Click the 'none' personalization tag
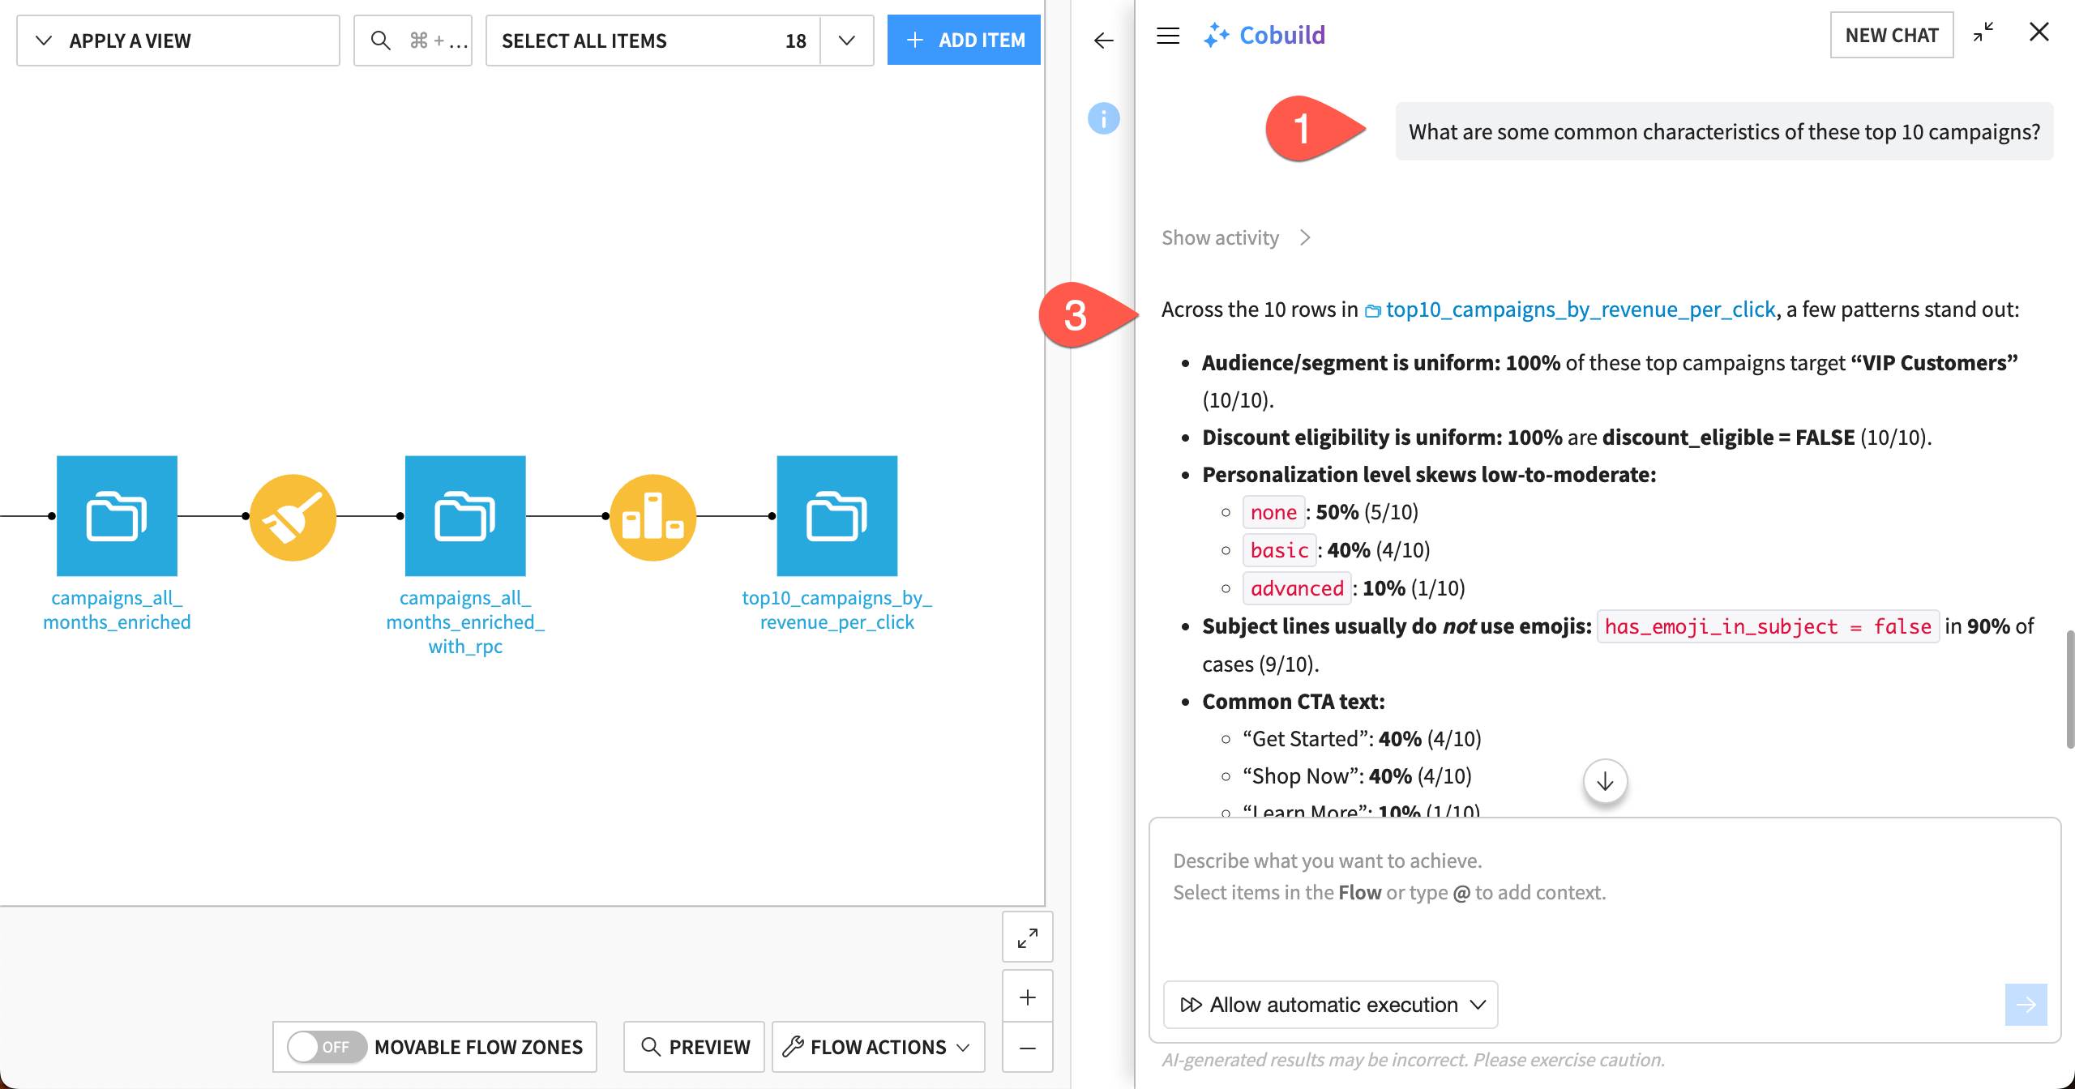 tap(1273, 512)
